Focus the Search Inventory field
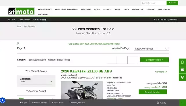Image resolution: width=186 pixels, height=106 pixels. [x=153, y=3]
